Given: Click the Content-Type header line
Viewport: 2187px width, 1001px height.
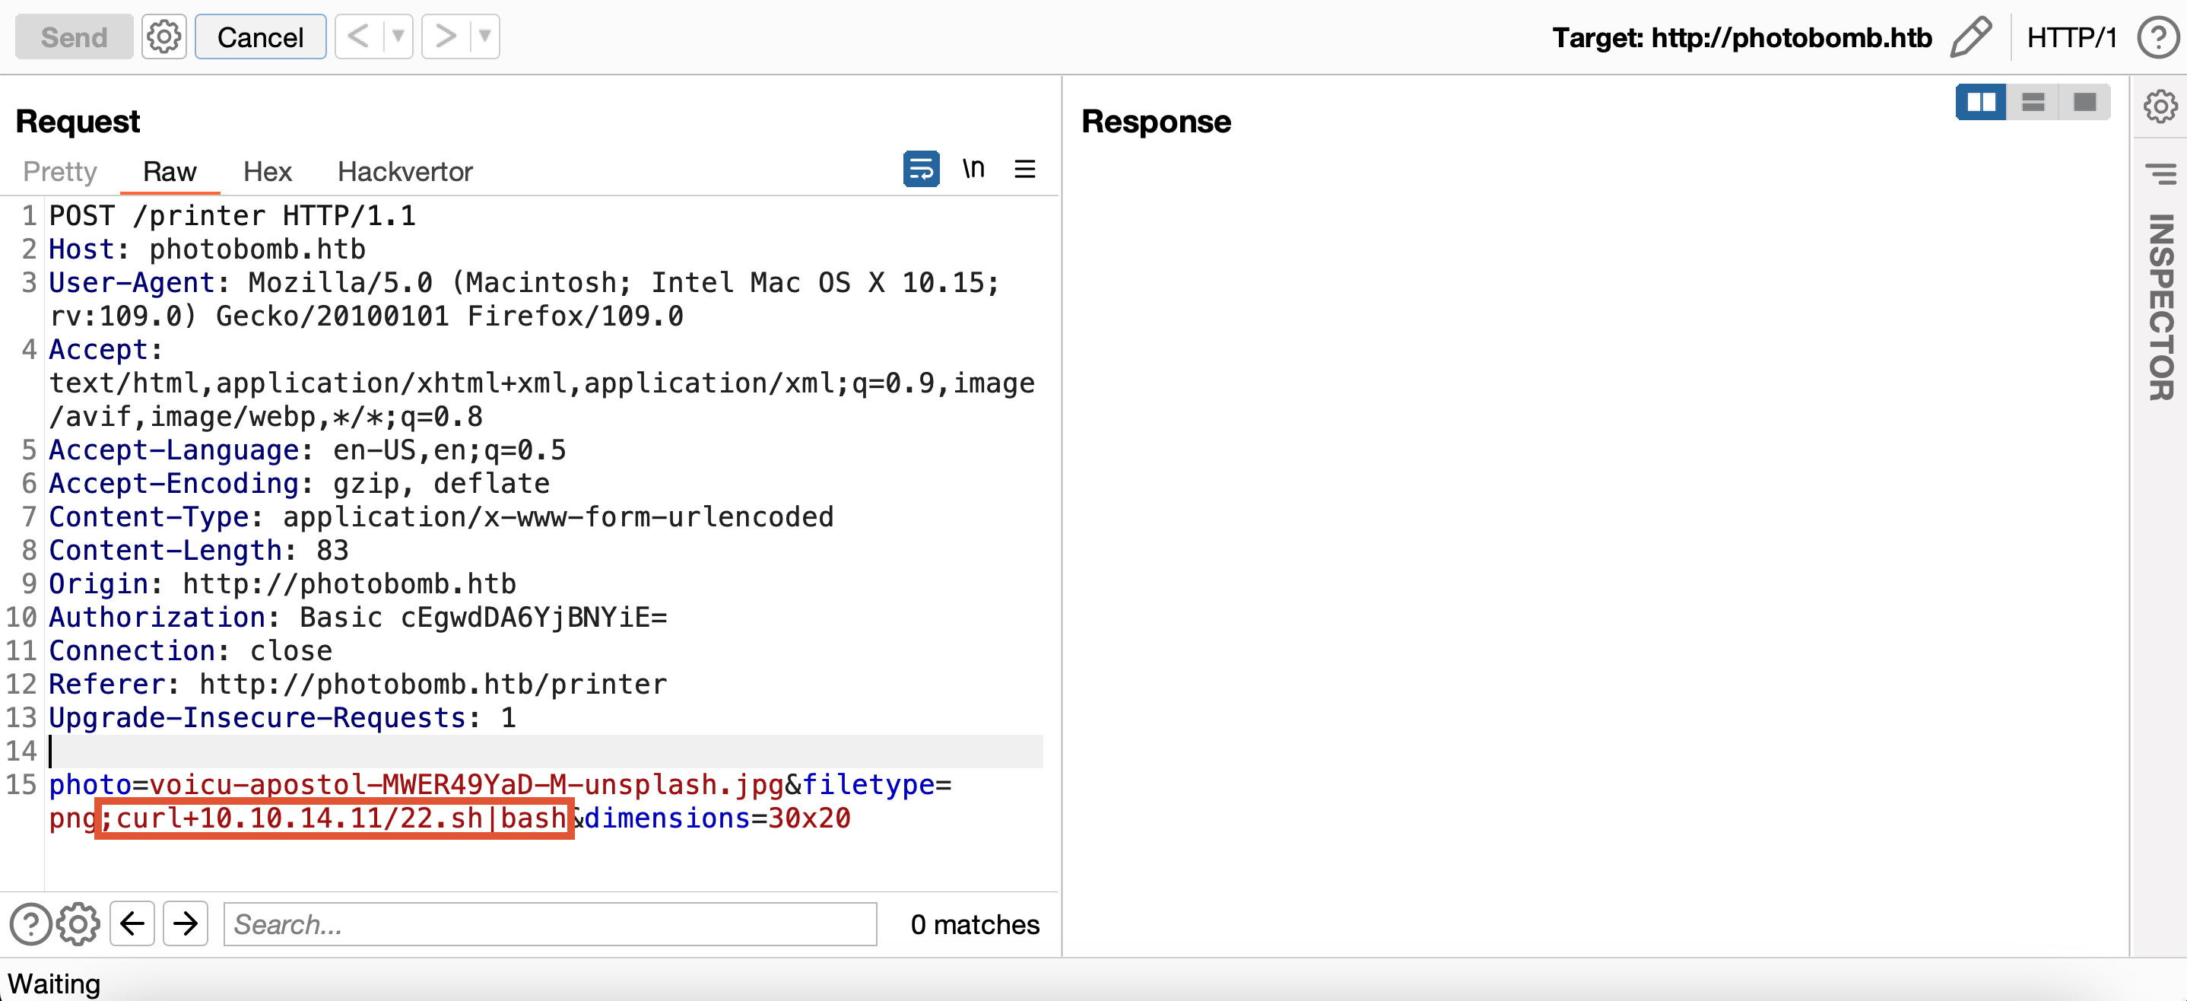Looking at the screenshot, I should point(442,517).
